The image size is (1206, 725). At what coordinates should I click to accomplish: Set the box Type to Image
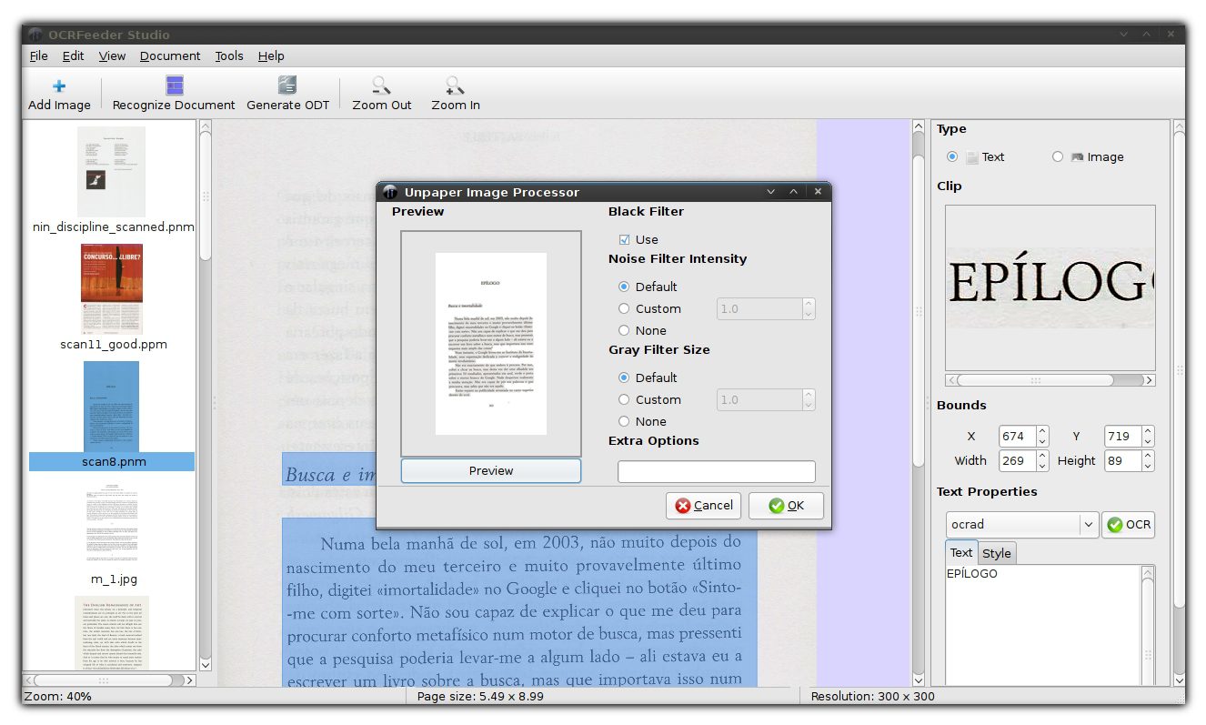pyautogui.click(x=1058, y=157)
